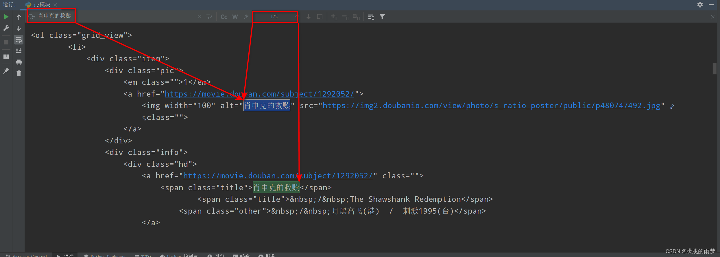The image size is (720, 257).
Task: Unselect occurrence minus cursor icon
Action: [346, 17]
